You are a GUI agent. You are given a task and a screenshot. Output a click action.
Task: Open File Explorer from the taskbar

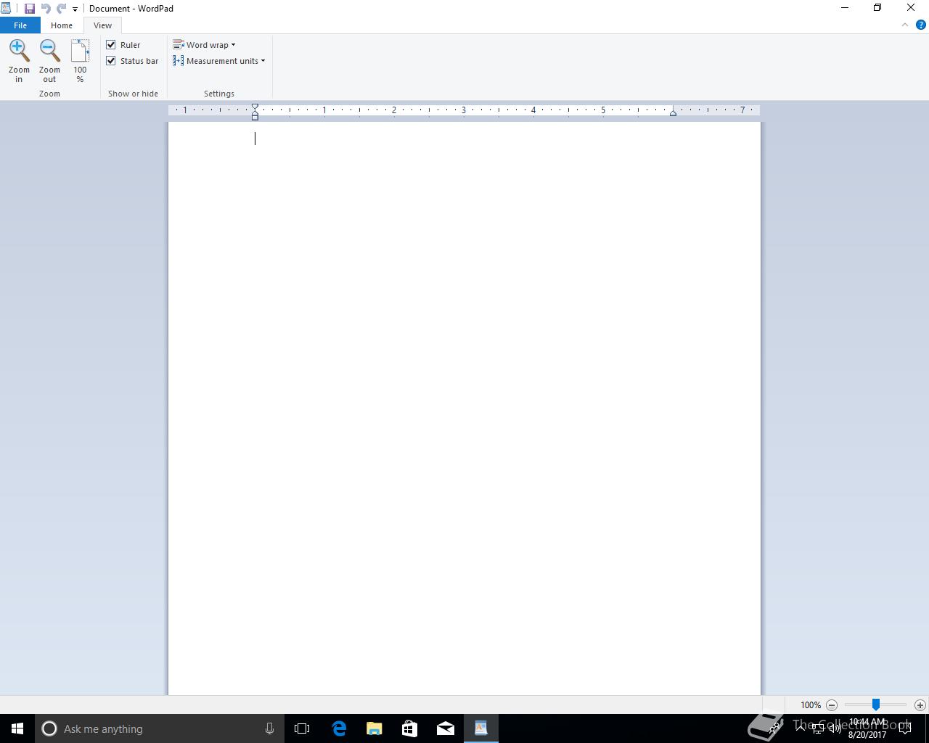coord(374,728)
